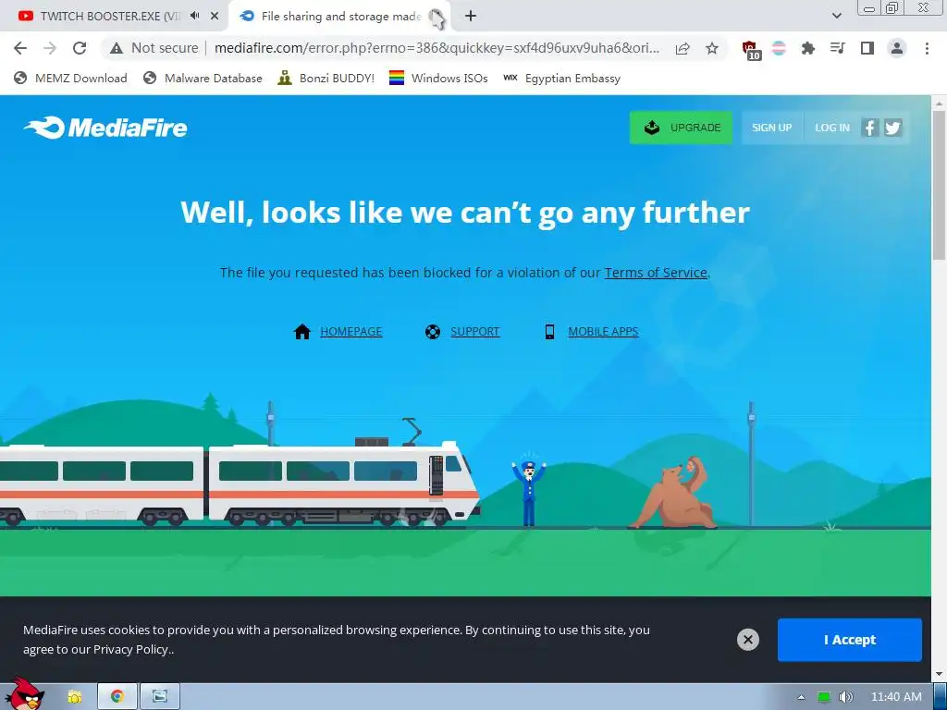Close the TWITCH BOOSTER.EXE tab
Viewport: 947px width, 710px height.
click(215, 16)
